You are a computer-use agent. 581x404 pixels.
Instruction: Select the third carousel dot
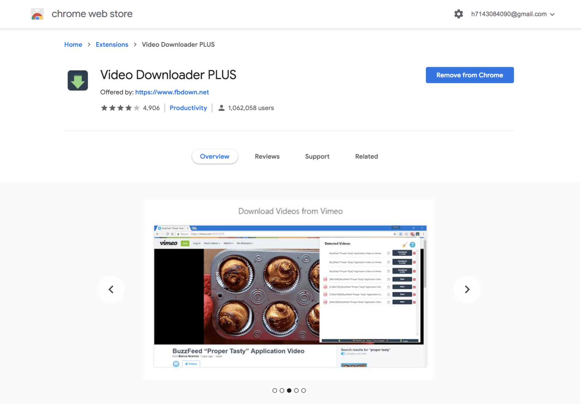(x=289, y=391)
